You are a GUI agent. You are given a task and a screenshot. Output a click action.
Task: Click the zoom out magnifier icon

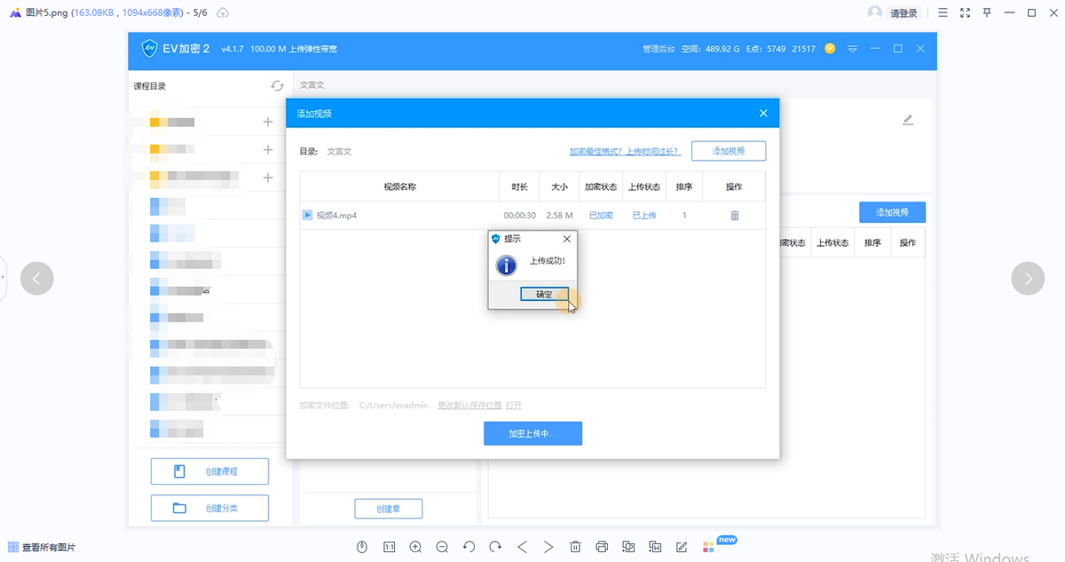(x=442, y=547)
